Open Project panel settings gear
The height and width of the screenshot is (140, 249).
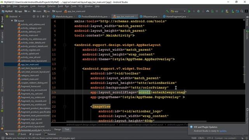click(x=43, y=16)
